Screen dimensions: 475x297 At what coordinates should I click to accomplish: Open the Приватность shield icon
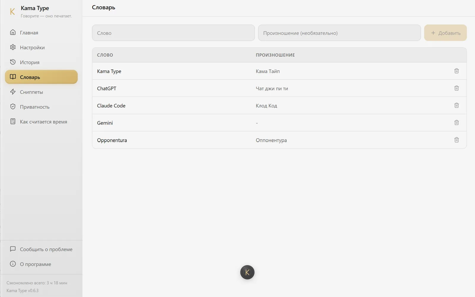pyautogui.click(x=13, y=107)
